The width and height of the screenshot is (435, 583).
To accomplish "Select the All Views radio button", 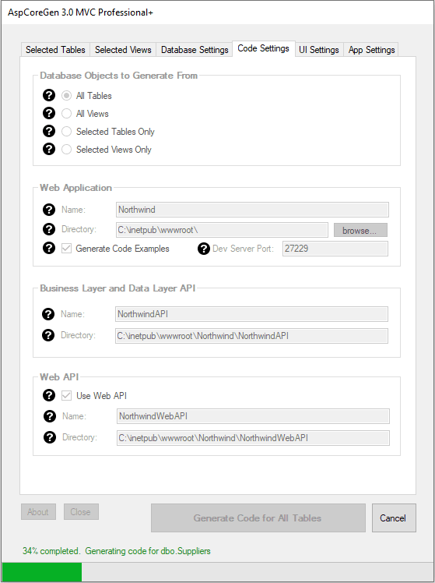I will pos(66,113).
